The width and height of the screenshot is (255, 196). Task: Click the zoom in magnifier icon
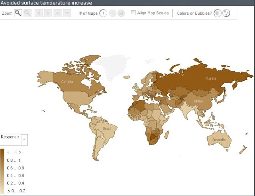pyautogui.click(x=18, y=13)
